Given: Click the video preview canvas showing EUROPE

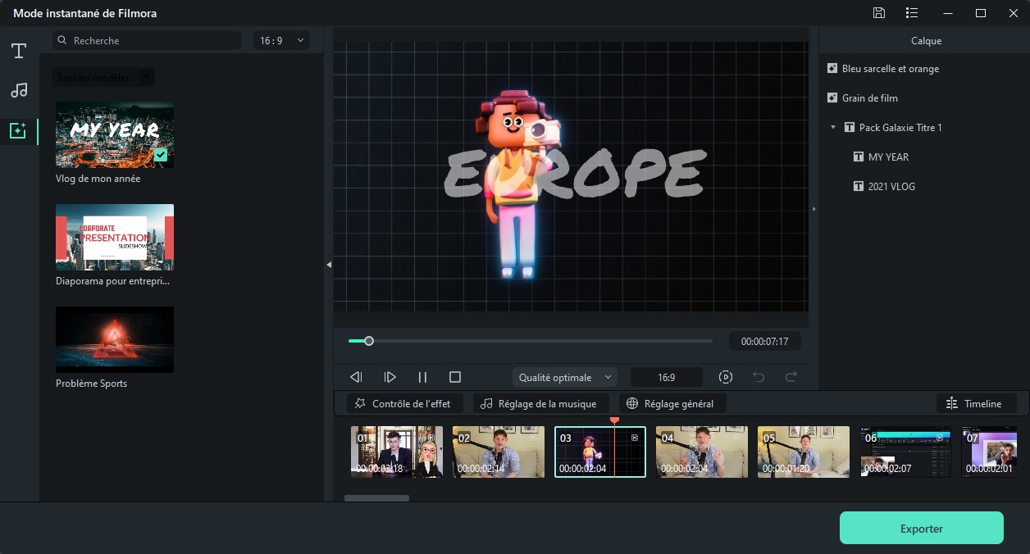Looking at the screenshot, I should point(571,176).
